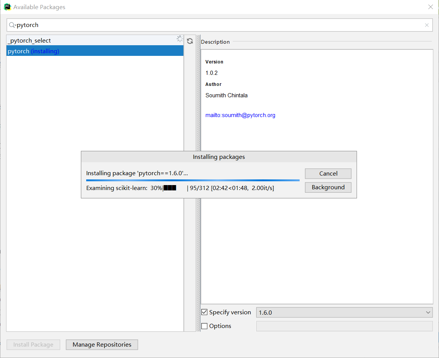Screen dimensions: 439x358
Task: Click the PyCharm logo in the title bar
Action: [x=8, y=7]
